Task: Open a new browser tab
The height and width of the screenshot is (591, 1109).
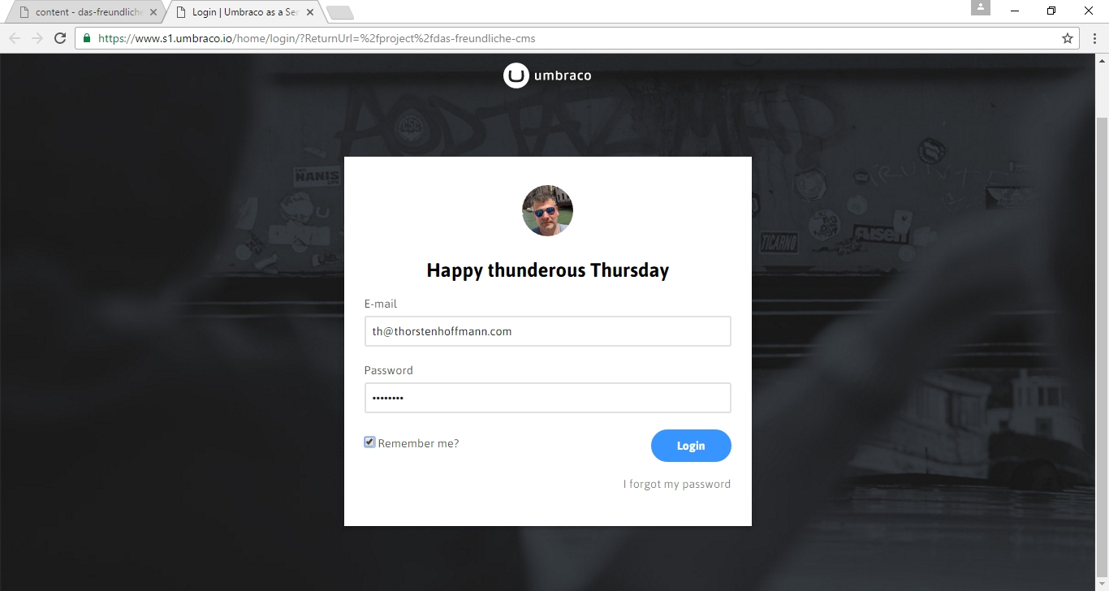Action: coord(340,12)
